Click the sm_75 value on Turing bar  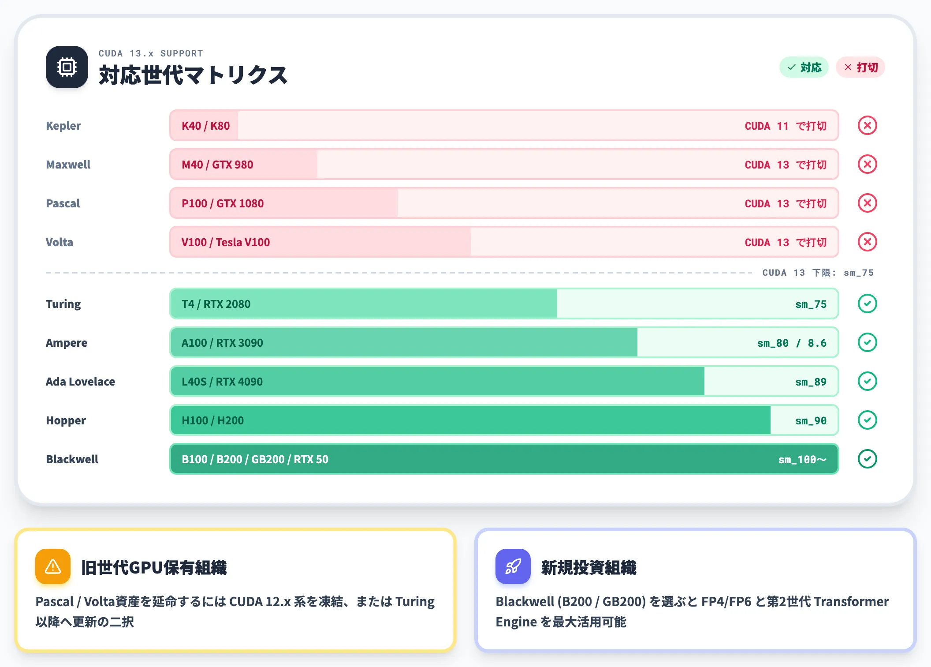811,304
